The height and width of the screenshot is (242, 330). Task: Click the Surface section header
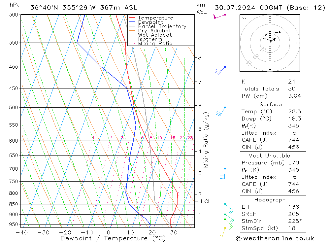pyautogui.click(x=271, y=104)
